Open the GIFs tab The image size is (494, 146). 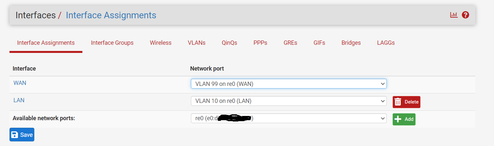pyautogui.click(x=319, y=43)
